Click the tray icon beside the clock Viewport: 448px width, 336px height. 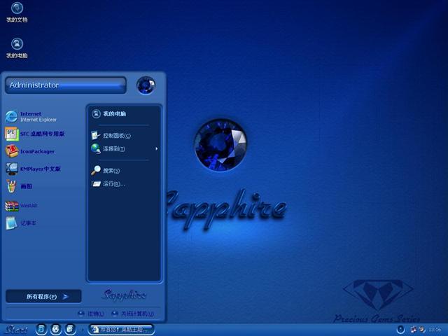click(421, 330)
